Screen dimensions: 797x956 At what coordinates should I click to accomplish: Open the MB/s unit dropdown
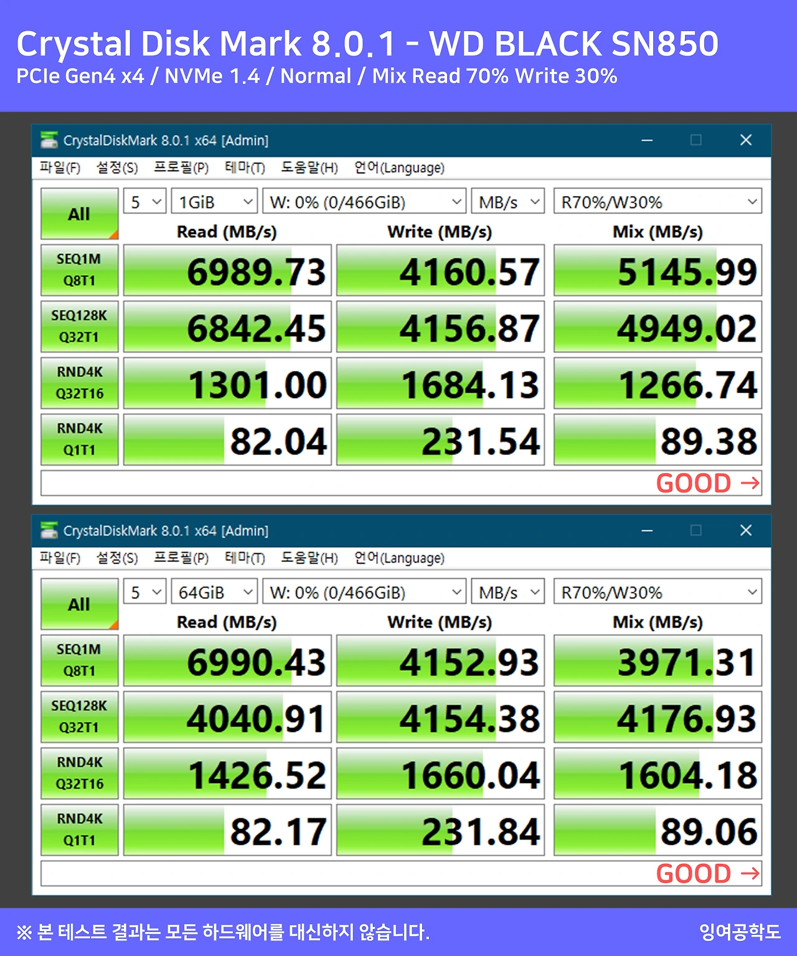point(507,201)
